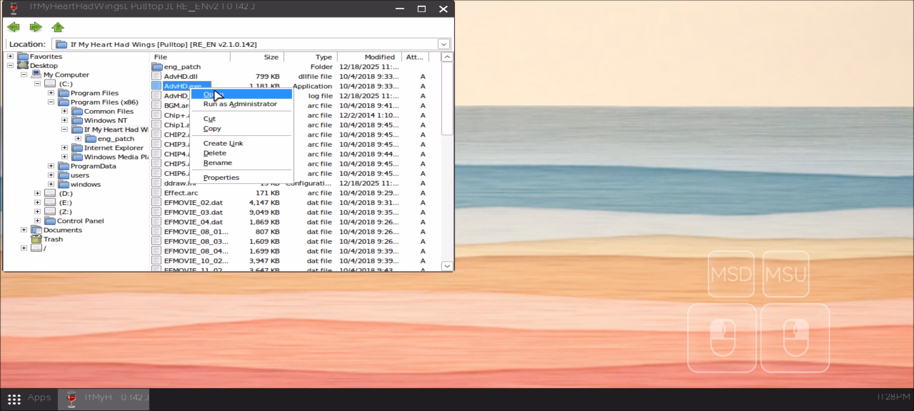Viewport: 914px width, 411px height.
Task: Click the Trash icon in tree
Action: [x=37, y=239]
